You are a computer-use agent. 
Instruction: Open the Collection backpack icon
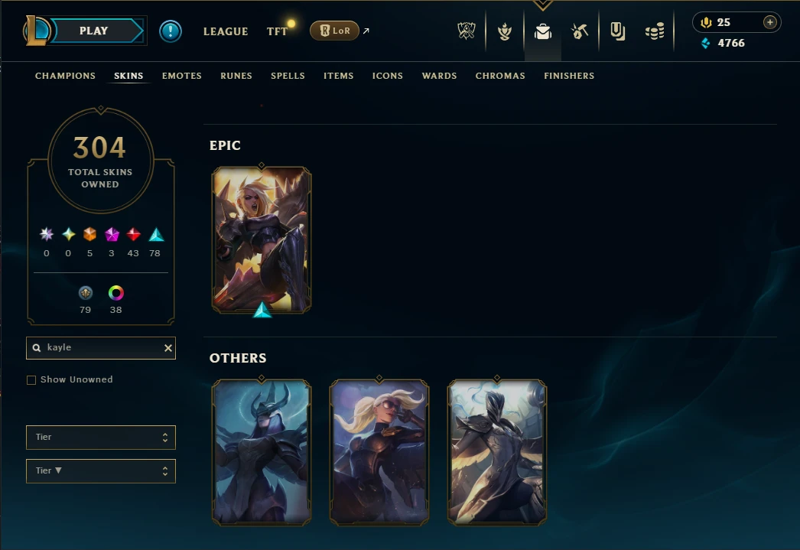[x=543, y=31]
